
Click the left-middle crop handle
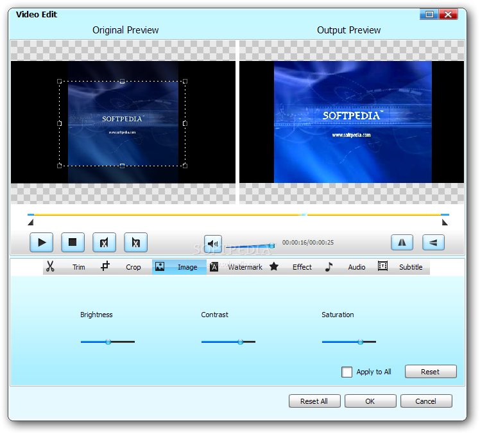pyautogui.click(x=60, y=123)
